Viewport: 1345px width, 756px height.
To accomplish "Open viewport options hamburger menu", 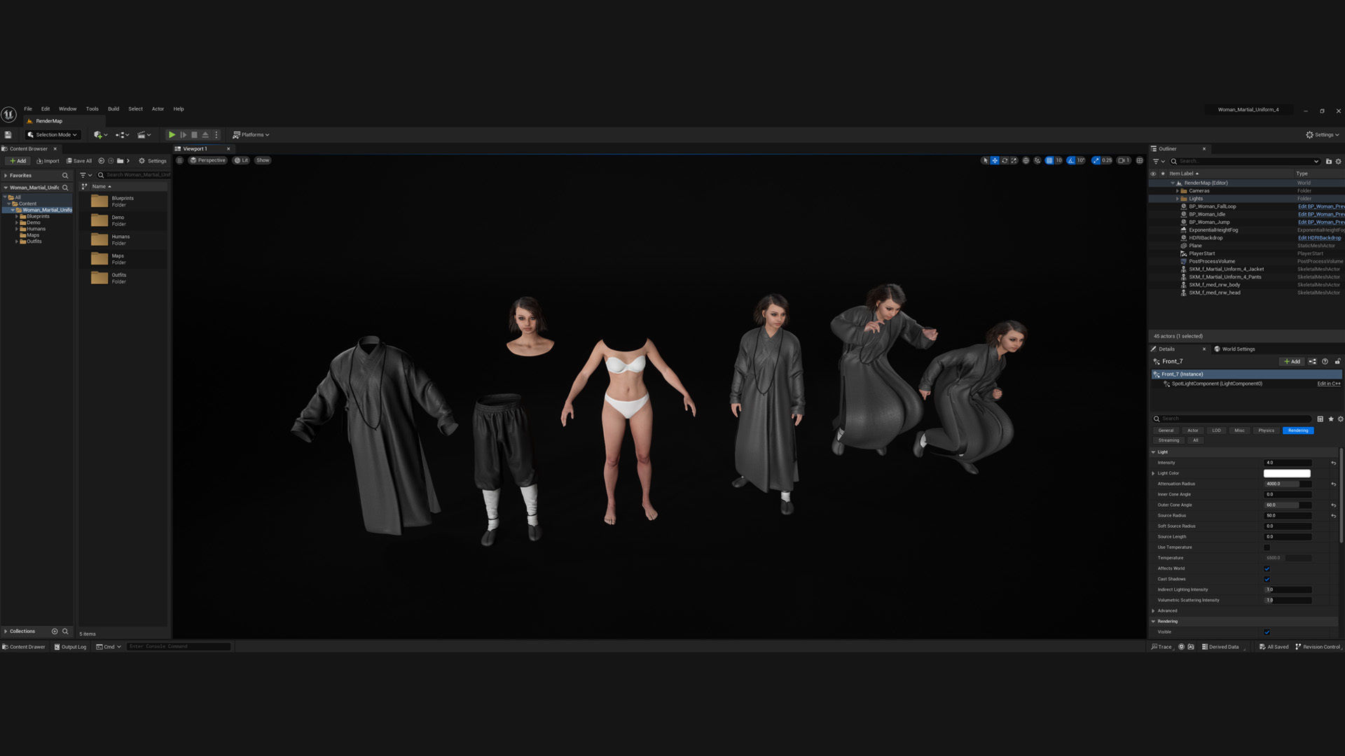I will (x=179, y=160).
